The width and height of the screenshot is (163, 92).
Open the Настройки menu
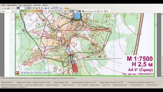37,5
